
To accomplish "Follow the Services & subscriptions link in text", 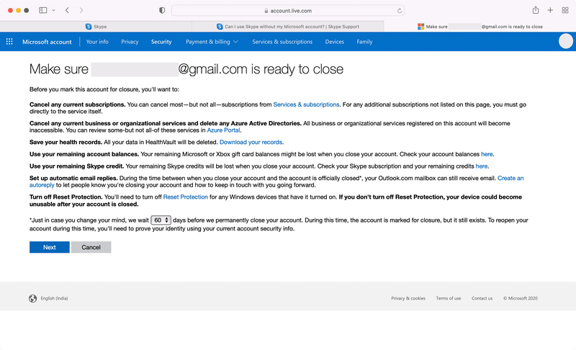I will pyautogui.click(x=306, y=104).
